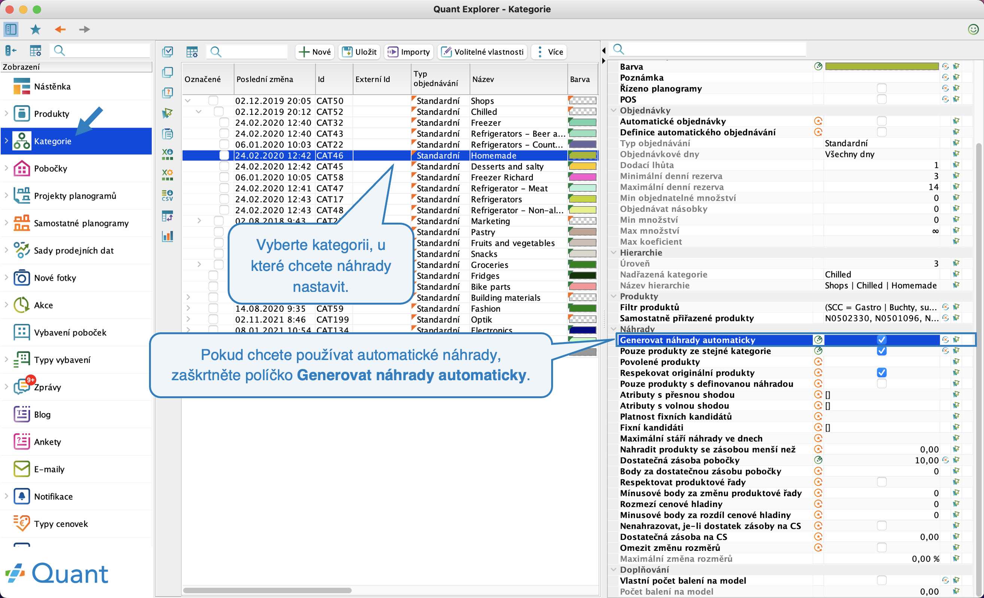
Task: Click the Uložit save button
Action: point(359,52)
